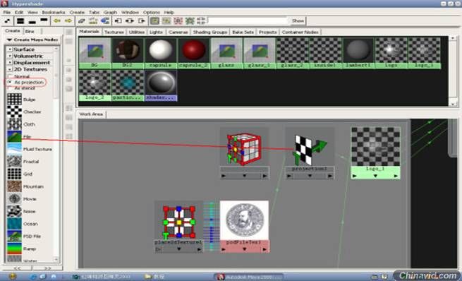Select the red capsule_2 material swatch
The height and width of the screenshot is (281, 462).
(193, 50)
